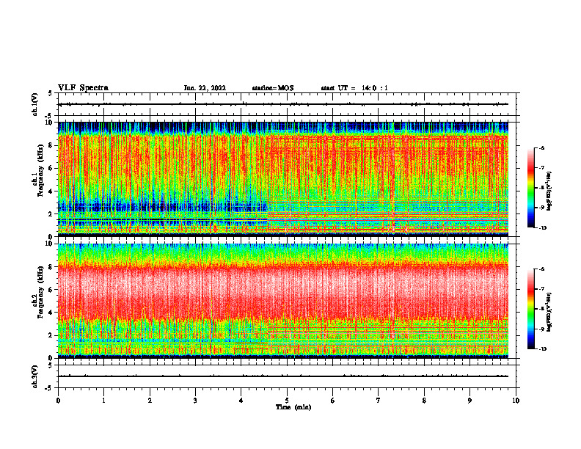The height and width of the screenshot is (449, 581).
Task: Click the "Time (min)" axis label
Action: 293,407
